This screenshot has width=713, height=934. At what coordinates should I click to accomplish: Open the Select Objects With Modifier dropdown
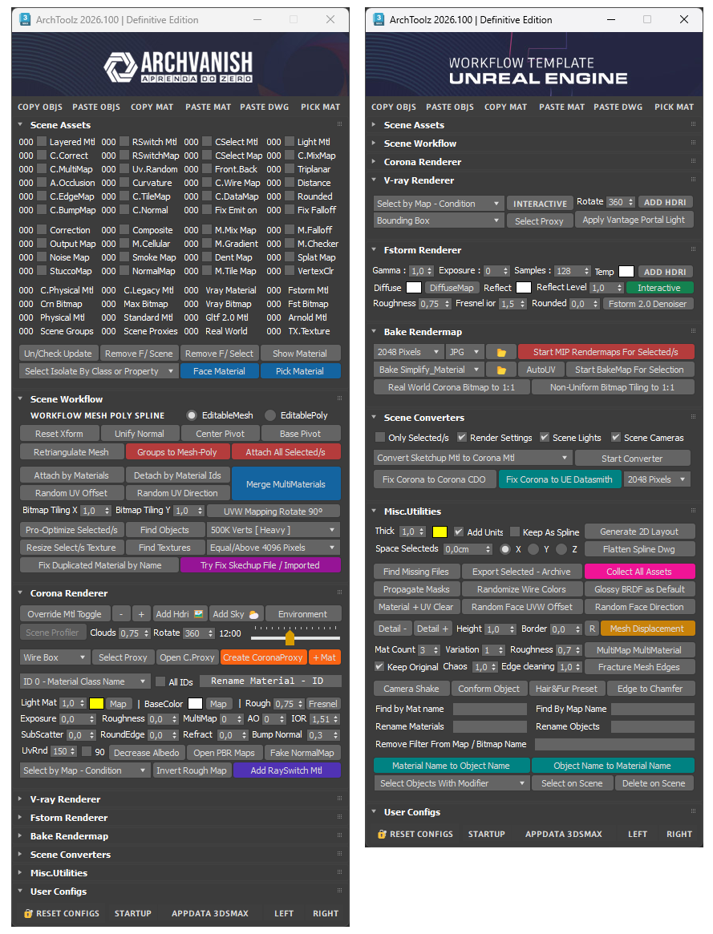point(452,783)
